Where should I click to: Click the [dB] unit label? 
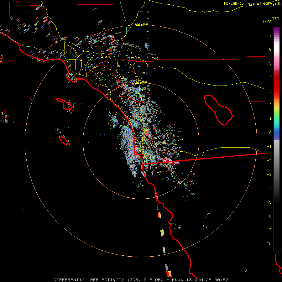point(267,22)
